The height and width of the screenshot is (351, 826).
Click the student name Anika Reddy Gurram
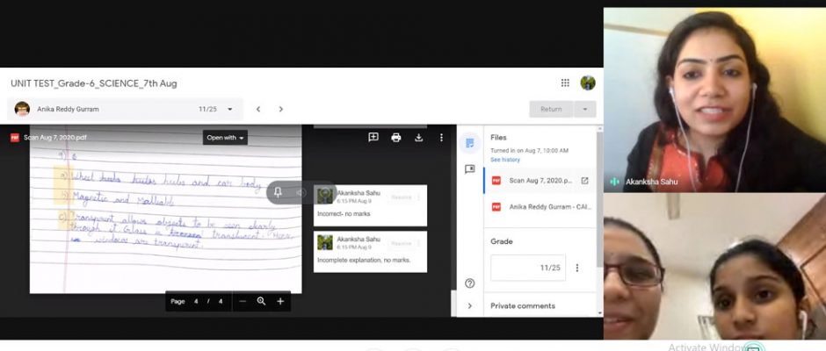[68, 109]
